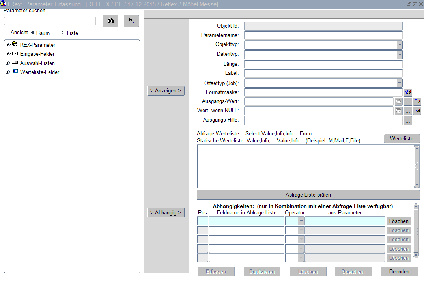424x282 pixels.
Task: Open the value list icon for Wert, wenn NULL
Action: click(x=398, y=111)
